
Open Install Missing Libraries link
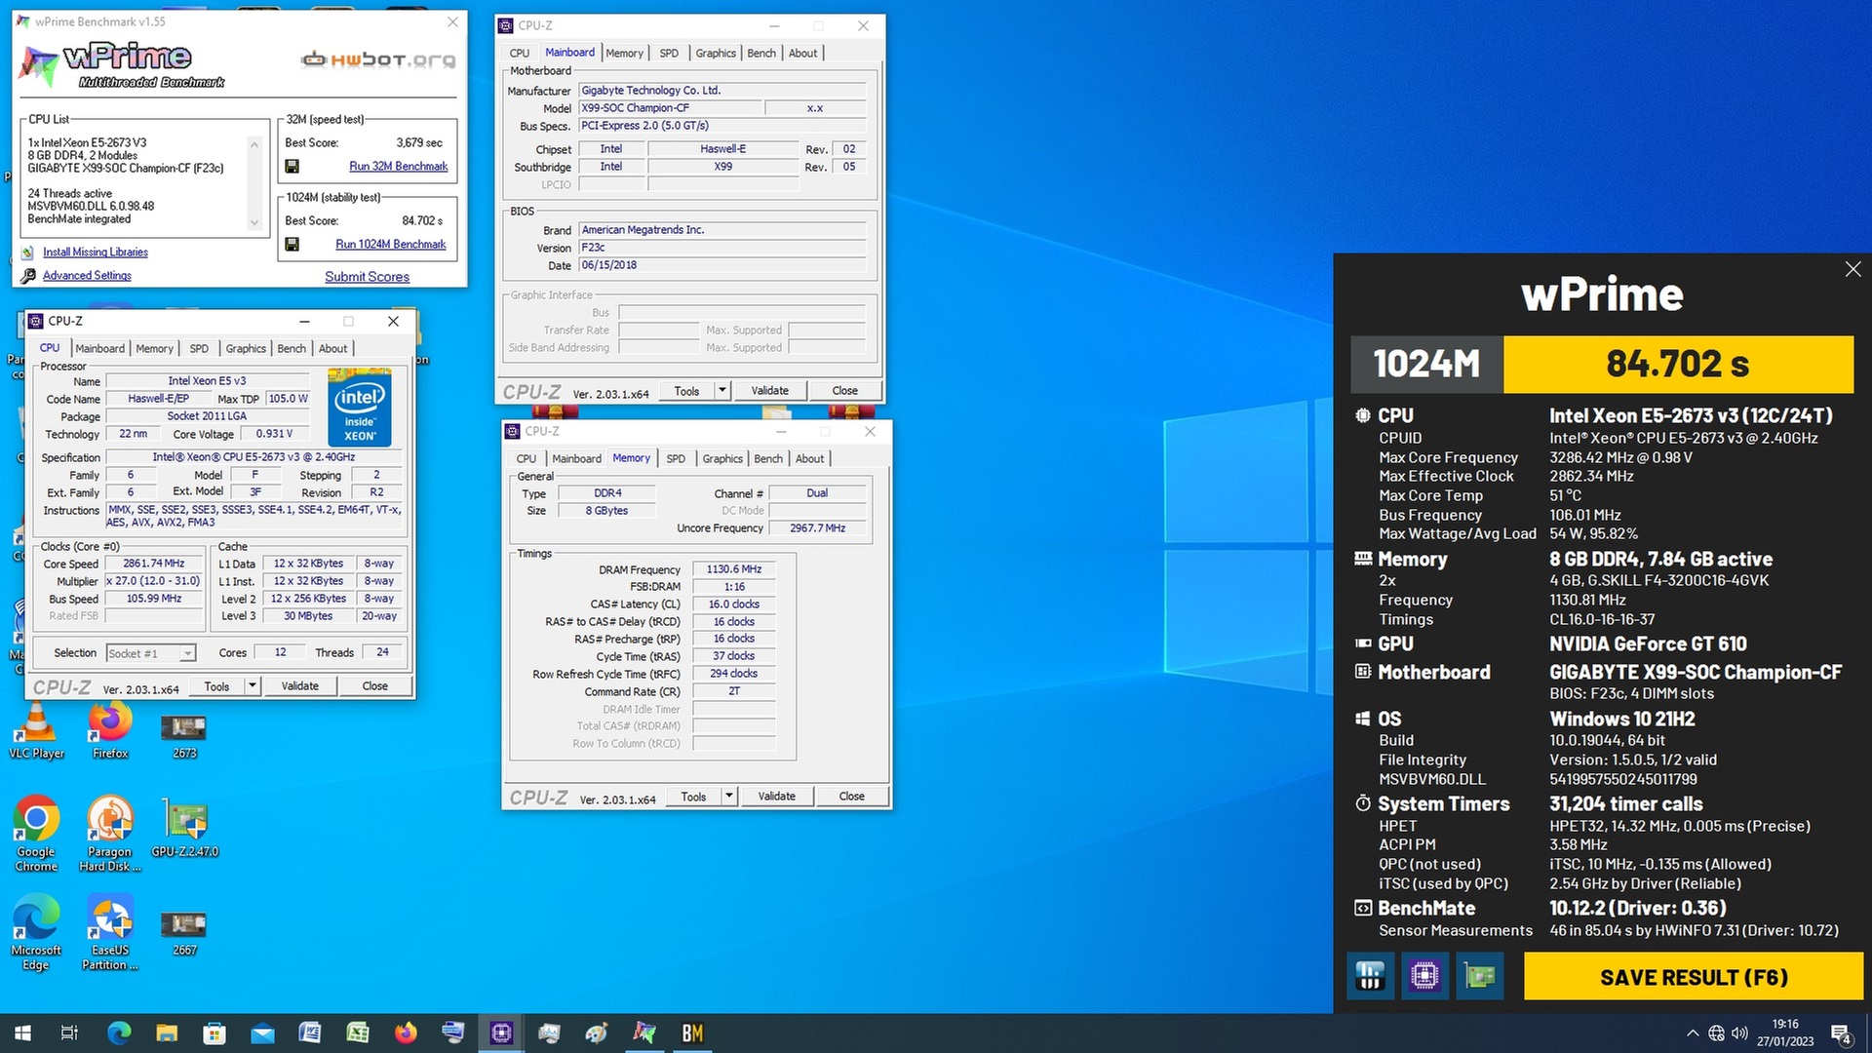coord(96,253)
